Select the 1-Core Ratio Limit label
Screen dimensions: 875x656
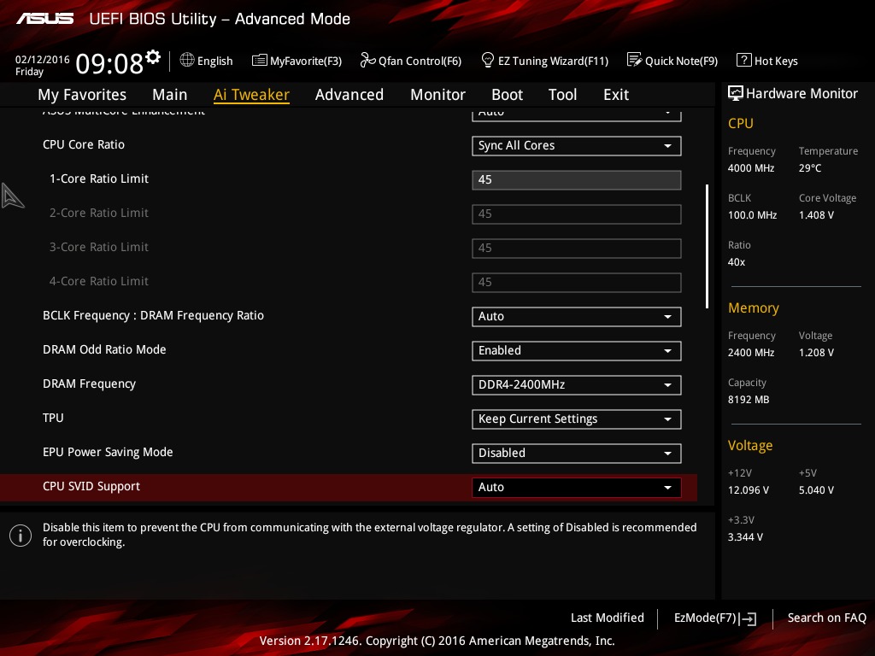(99, 179)
